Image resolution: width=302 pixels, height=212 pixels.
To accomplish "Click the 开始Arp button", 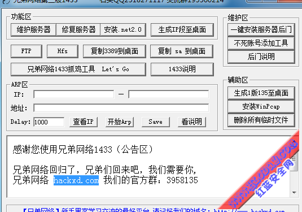I will pyautogui.click(x=120, y=122).
